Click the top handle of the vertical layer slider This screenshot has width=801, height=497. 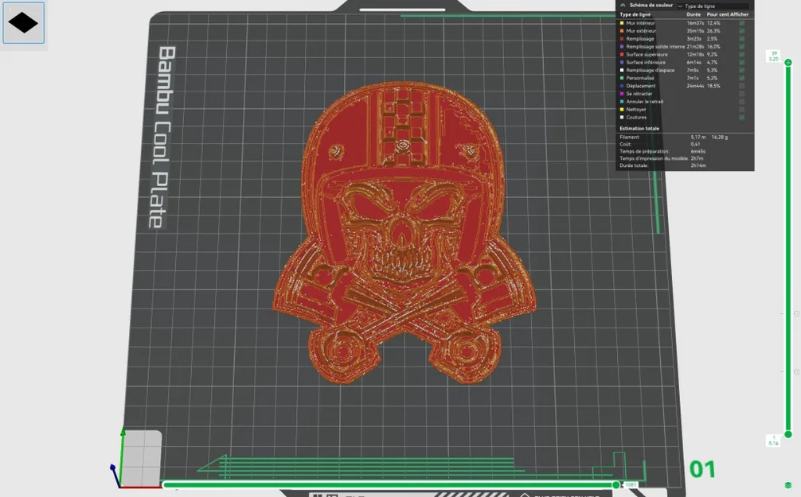tap(788, 62)
